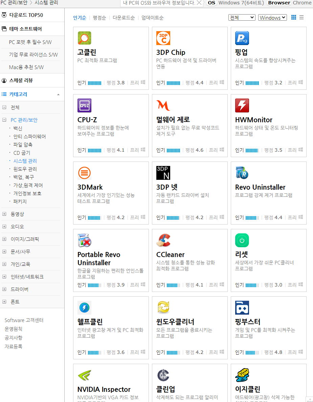Select 백신 subcategory
313x402 pixels.
click(x=18, y=128)
